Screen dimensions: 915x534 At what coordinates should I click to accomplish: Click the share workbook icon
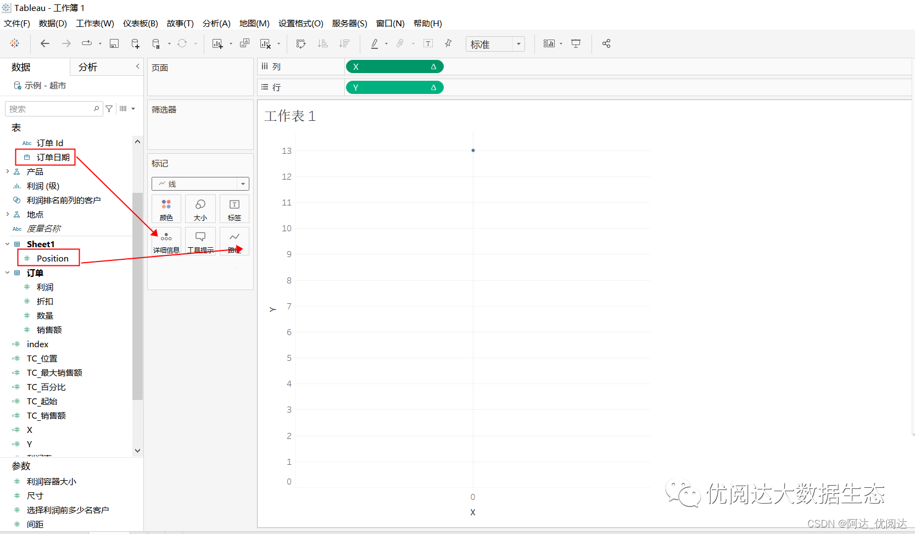click(x=606, y=43)
